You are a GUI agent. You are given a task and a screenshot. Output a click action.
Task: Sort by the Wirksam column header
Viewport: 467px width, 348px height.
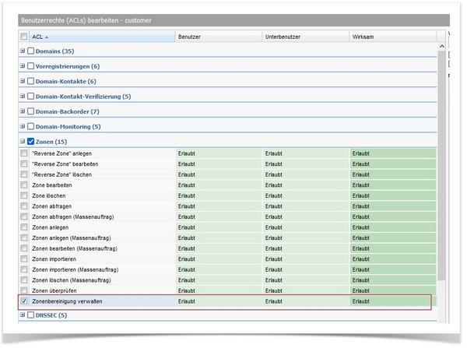pos(392,37)
